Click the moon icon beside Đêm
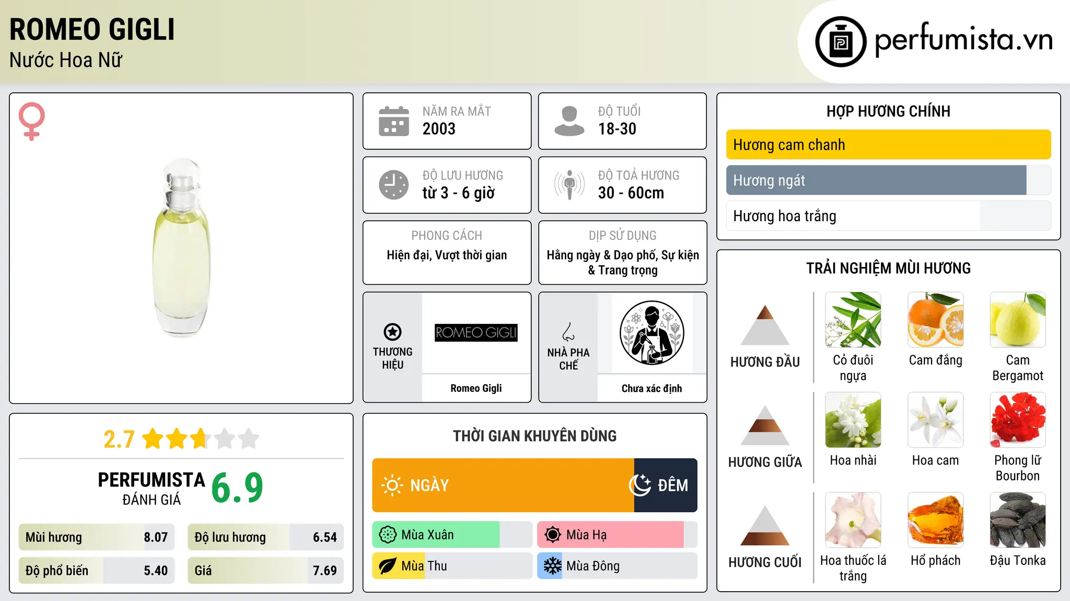The width and height of the screenshot is (1070, 601). tap(640, 485)
